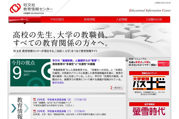Open article 学びの「基礎診断」と基礎学力の"習得"！

click(x=76, y=61)
